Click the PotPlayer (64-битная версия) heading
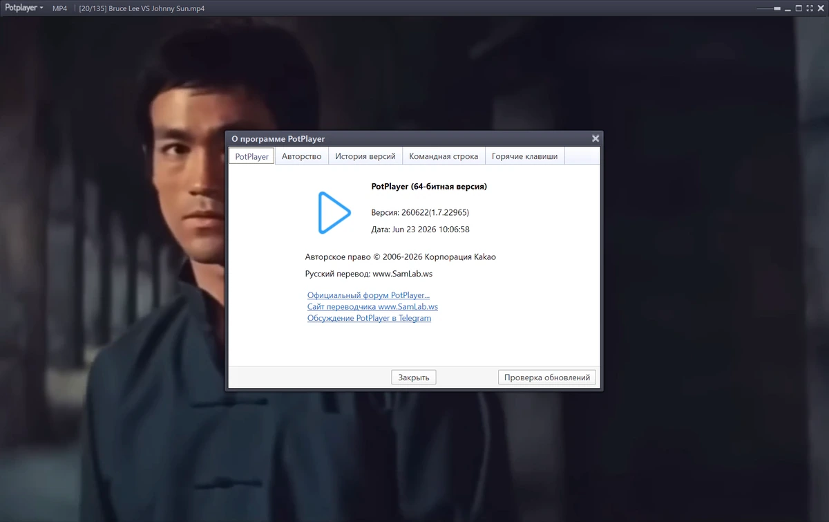The height and width of the screenshot is (522, 829). pyautogui.click(x=429, y=187)
